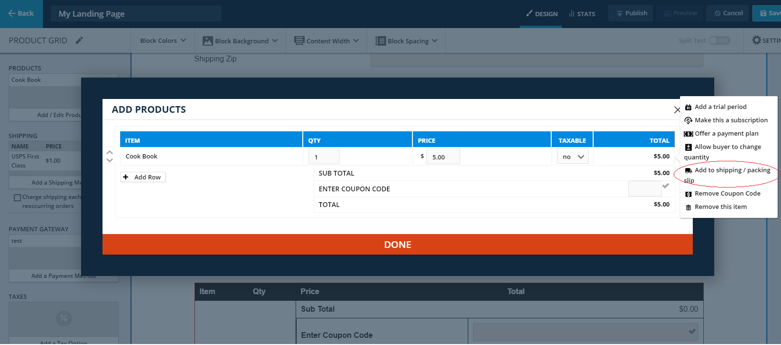Click the Add Row button

pos(143,177)
